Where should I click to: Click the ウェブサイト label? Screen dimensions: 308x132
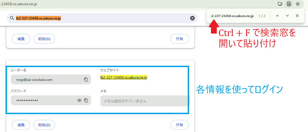coord(110,70)
